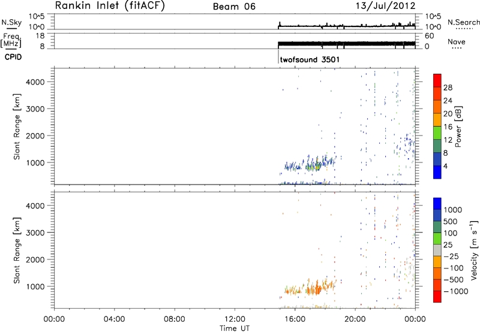This screenshot has height=332, width=480.
Task: Click the 'twofsound 3501' CPID text
Action: (310, 59)
